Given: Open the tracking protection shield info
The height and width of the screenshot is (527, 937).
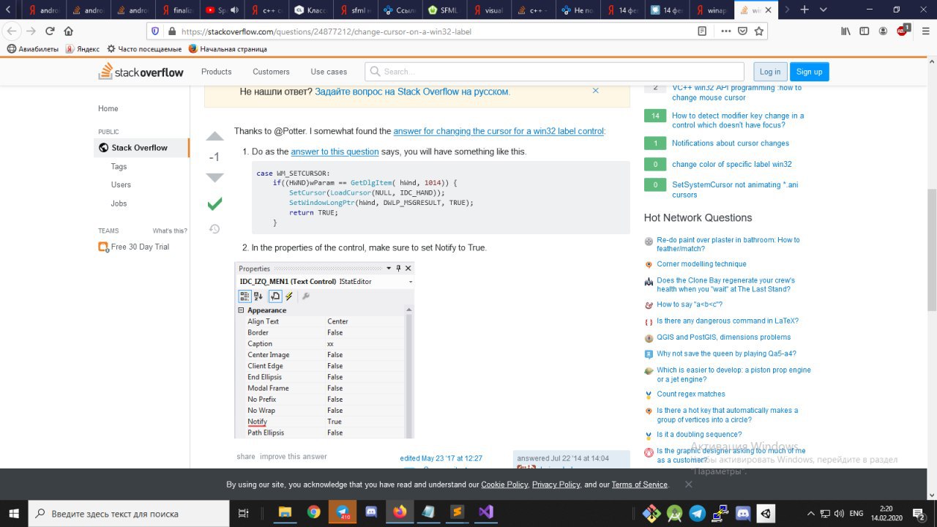Looking at the screenshot, I should [x=155, y=31].
